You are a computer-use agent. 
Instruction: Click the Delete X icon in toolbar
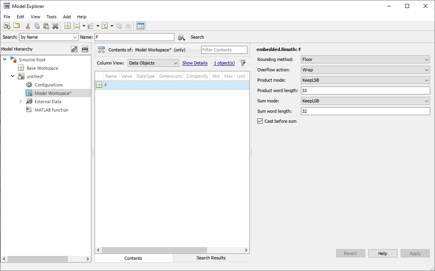[55, 26]
